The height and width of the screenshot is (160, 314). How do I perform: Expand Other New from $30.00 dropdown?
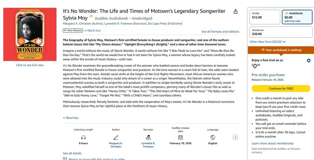click(x=267, y=42)
